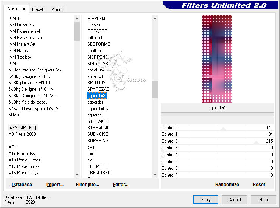The image size is (280, 208).
Task: Select [AFS IMPORT] category
Action: click(22, 128)
